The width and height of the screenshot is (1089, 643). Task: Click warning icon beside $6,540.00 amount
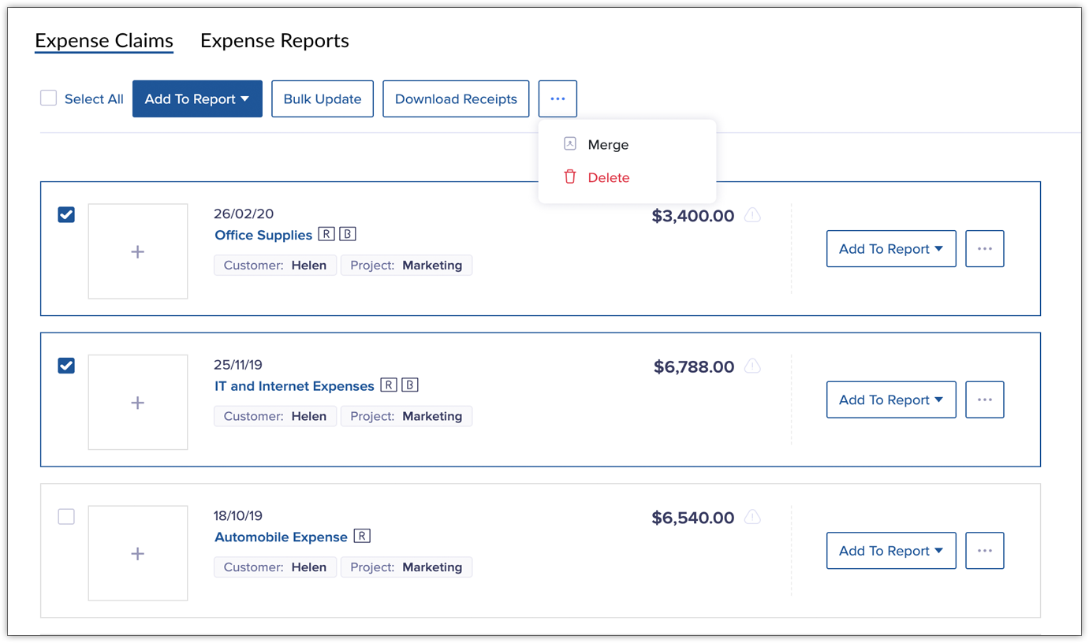[x=753, y=518]
